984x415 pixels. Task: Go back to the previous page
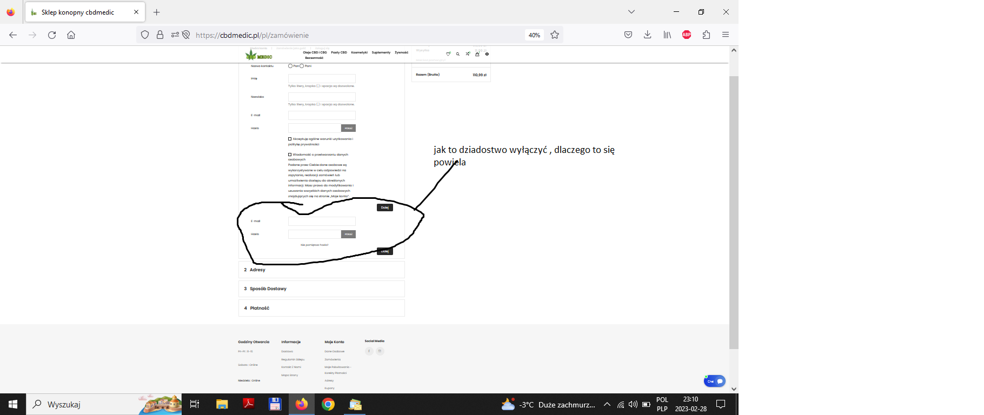[13, 35]
